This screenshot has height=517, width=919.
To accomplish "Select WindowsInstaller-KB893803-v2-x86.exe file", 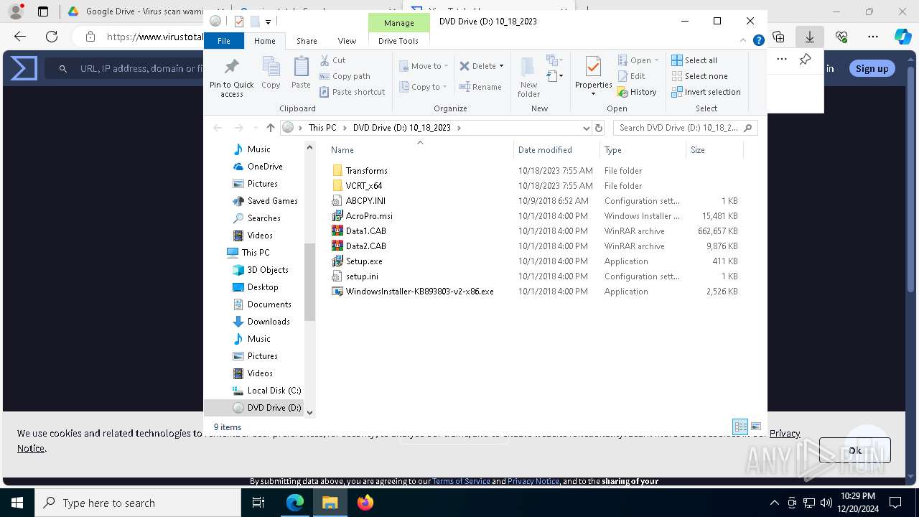I will (x=419, y=292).
